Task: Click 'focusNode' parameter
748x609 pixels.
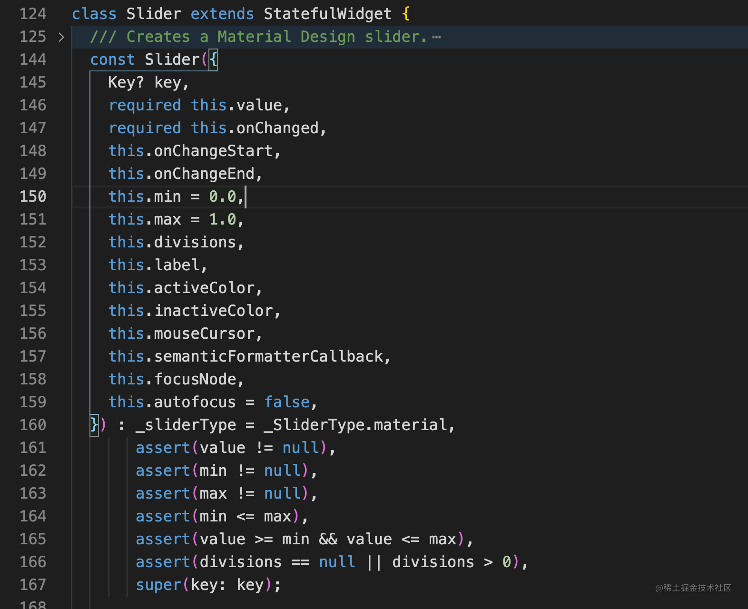Action: [x=195, y=379]
